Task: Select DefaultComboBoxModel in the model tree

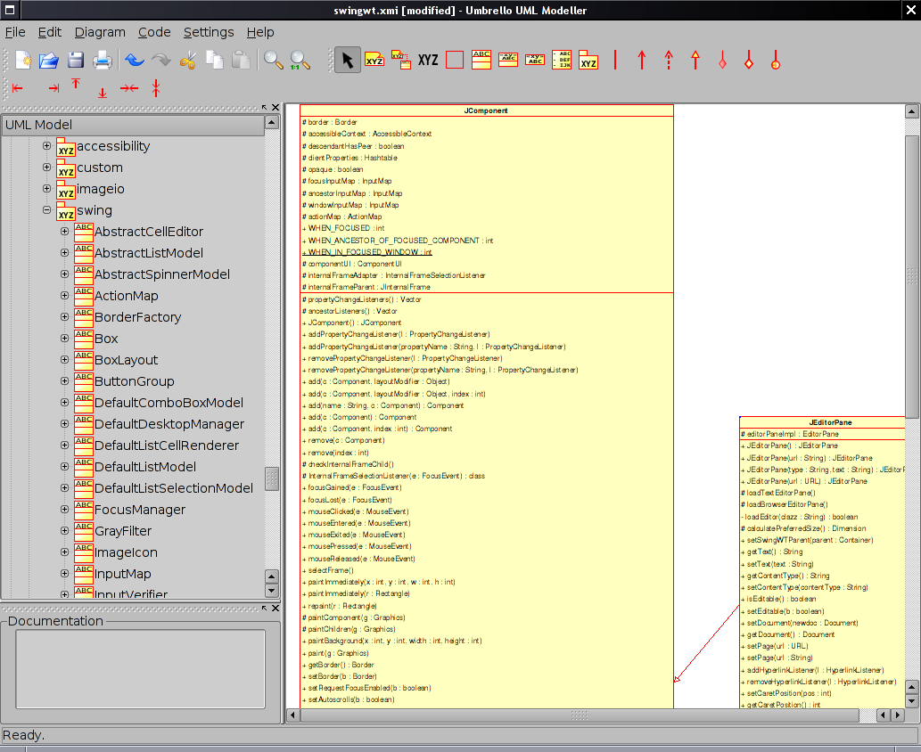Action: (x=169, y=403)
